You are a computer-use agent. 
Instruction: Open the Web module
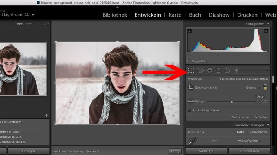click(271, 15)
